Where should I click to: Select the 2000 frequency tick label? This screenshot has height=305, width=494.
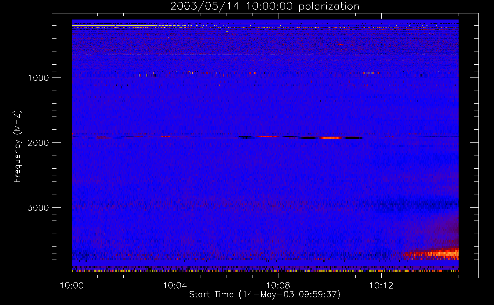point(38,143)
